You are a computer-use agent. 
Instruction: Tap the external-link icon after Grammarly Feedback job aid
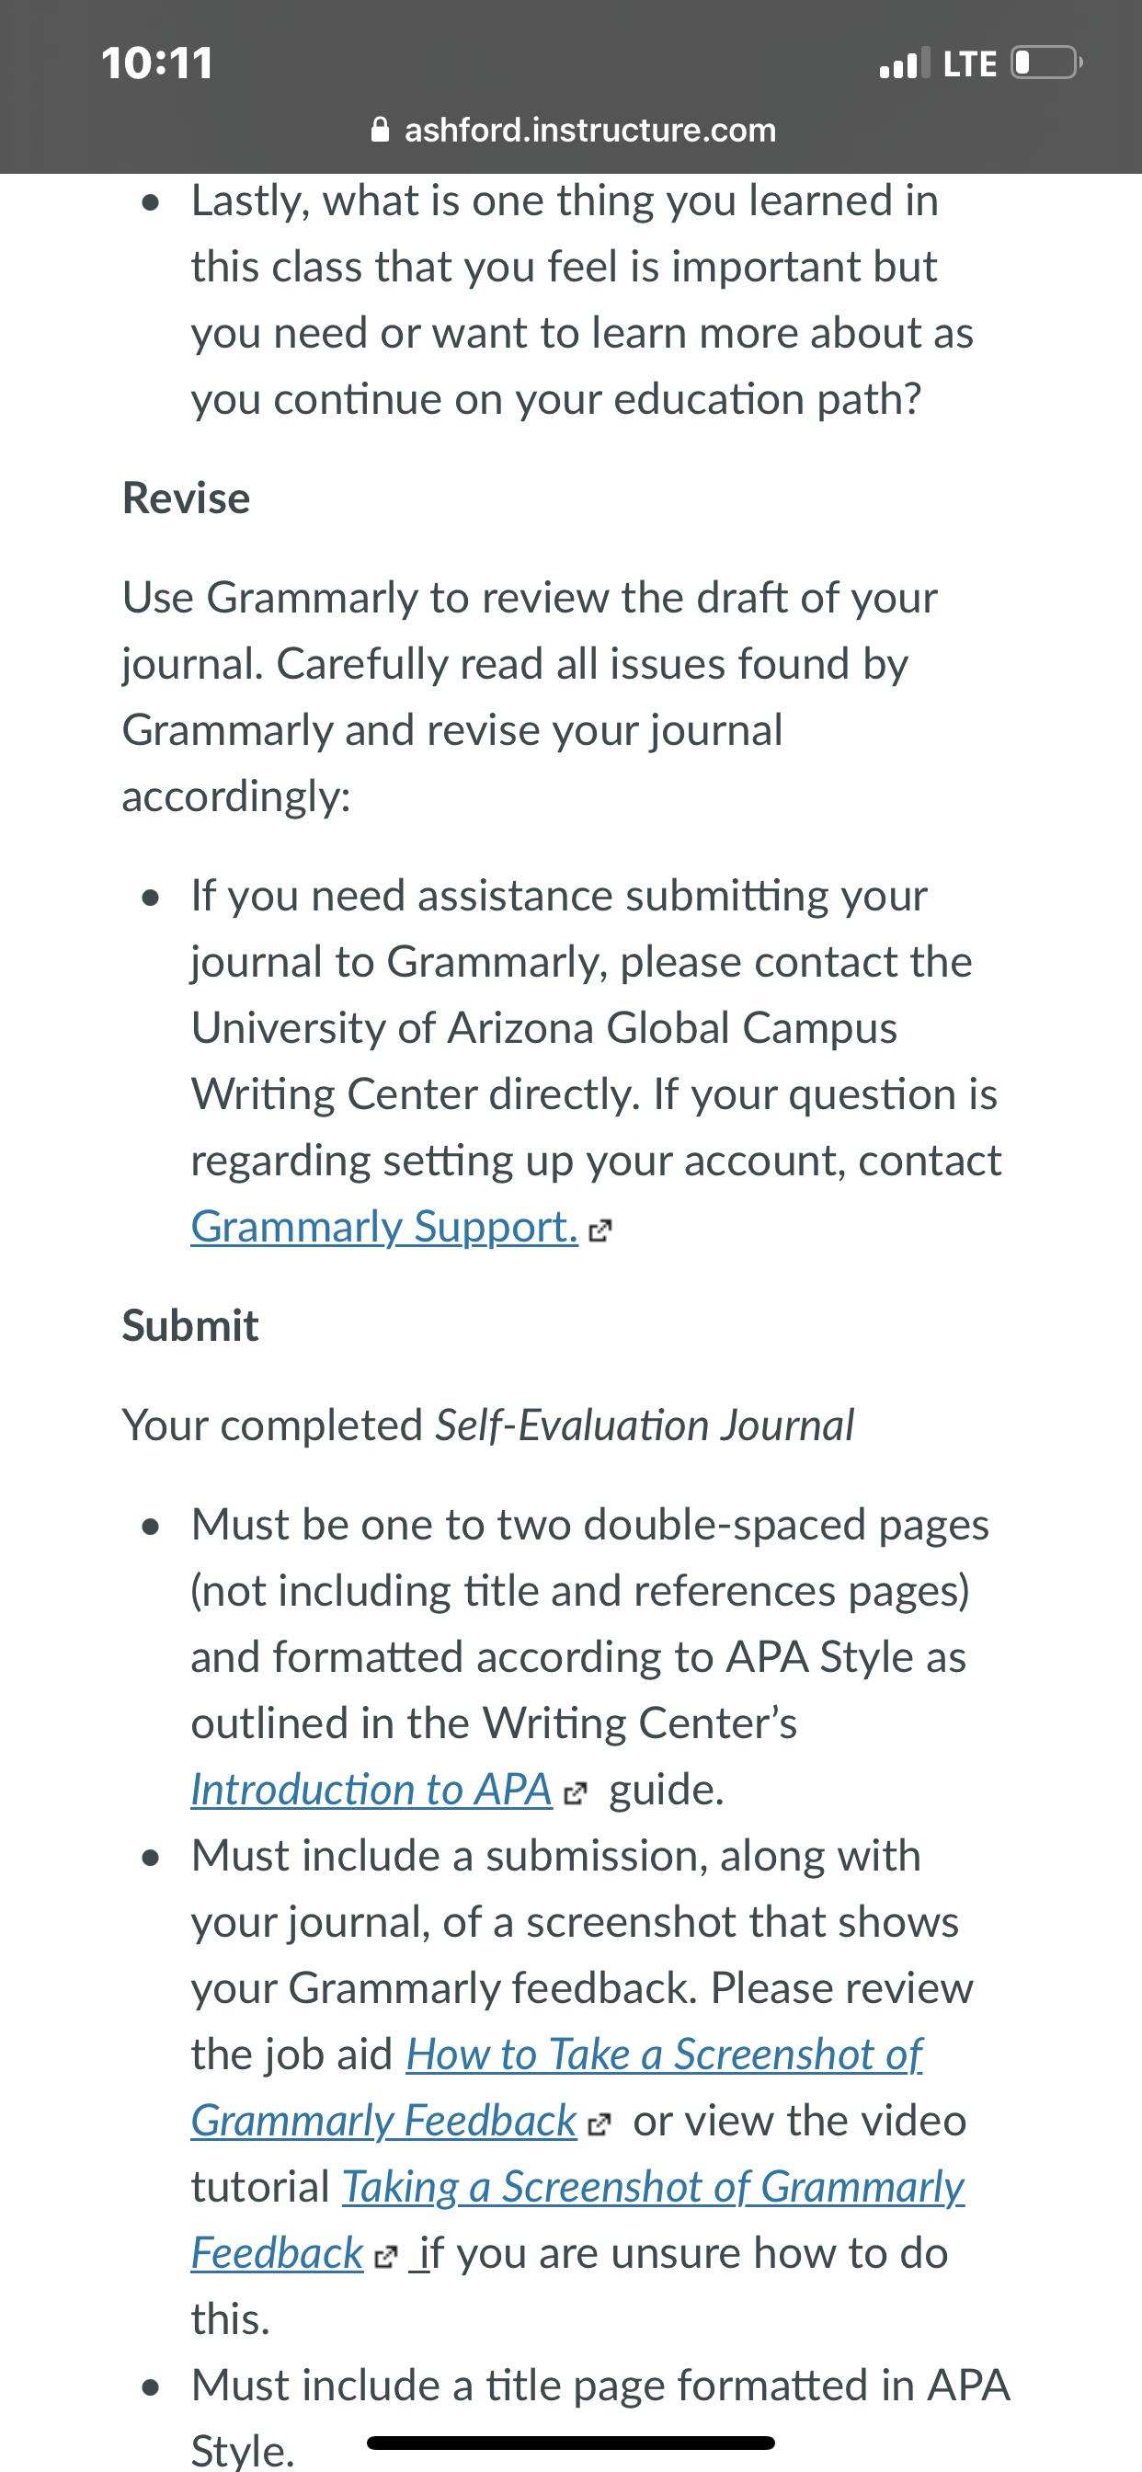[x=599, y=2124]
